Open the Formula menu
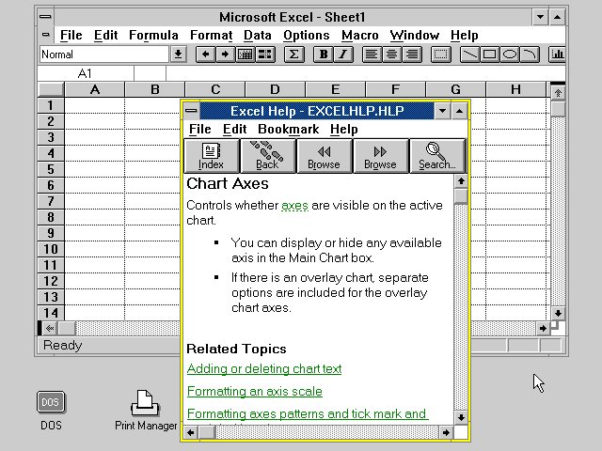Image resolution: width=602 pixels, height=451 pixels. click(x=153, y=36)
